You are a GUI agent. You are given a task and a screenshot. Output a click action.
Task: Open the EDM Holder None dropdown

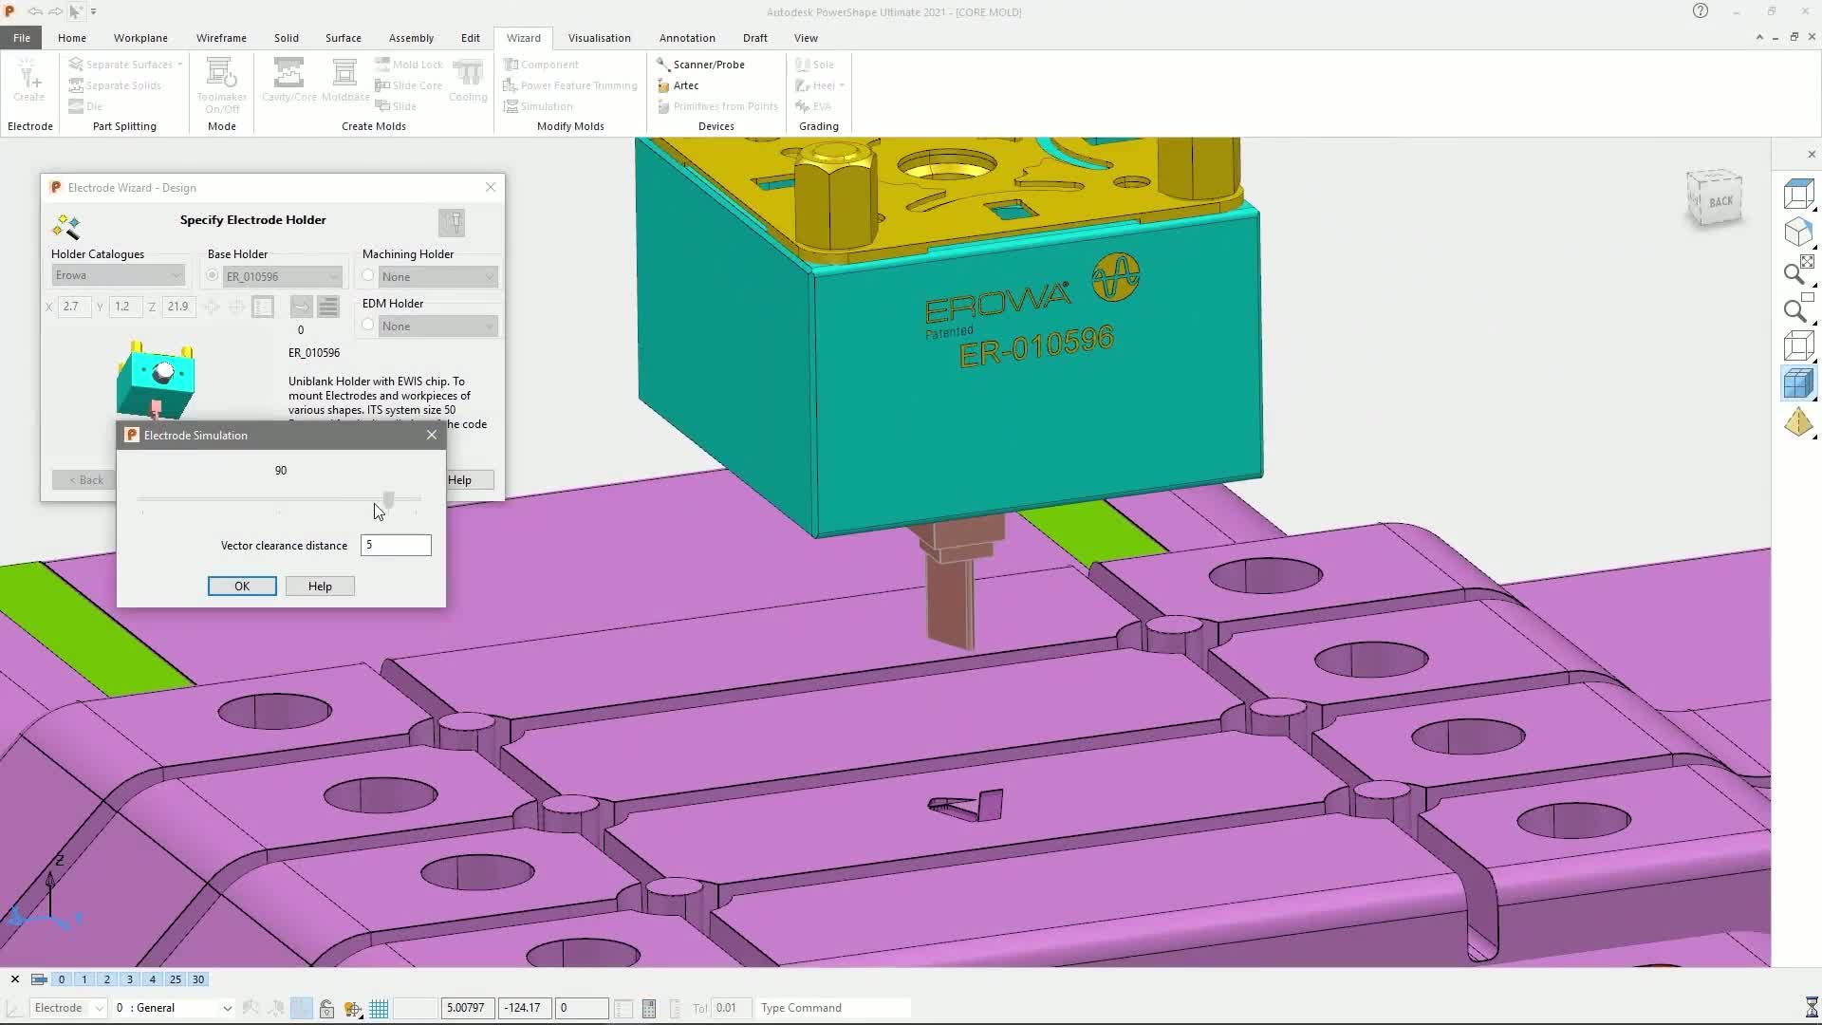pyautogui.click(x=437, y=326)
